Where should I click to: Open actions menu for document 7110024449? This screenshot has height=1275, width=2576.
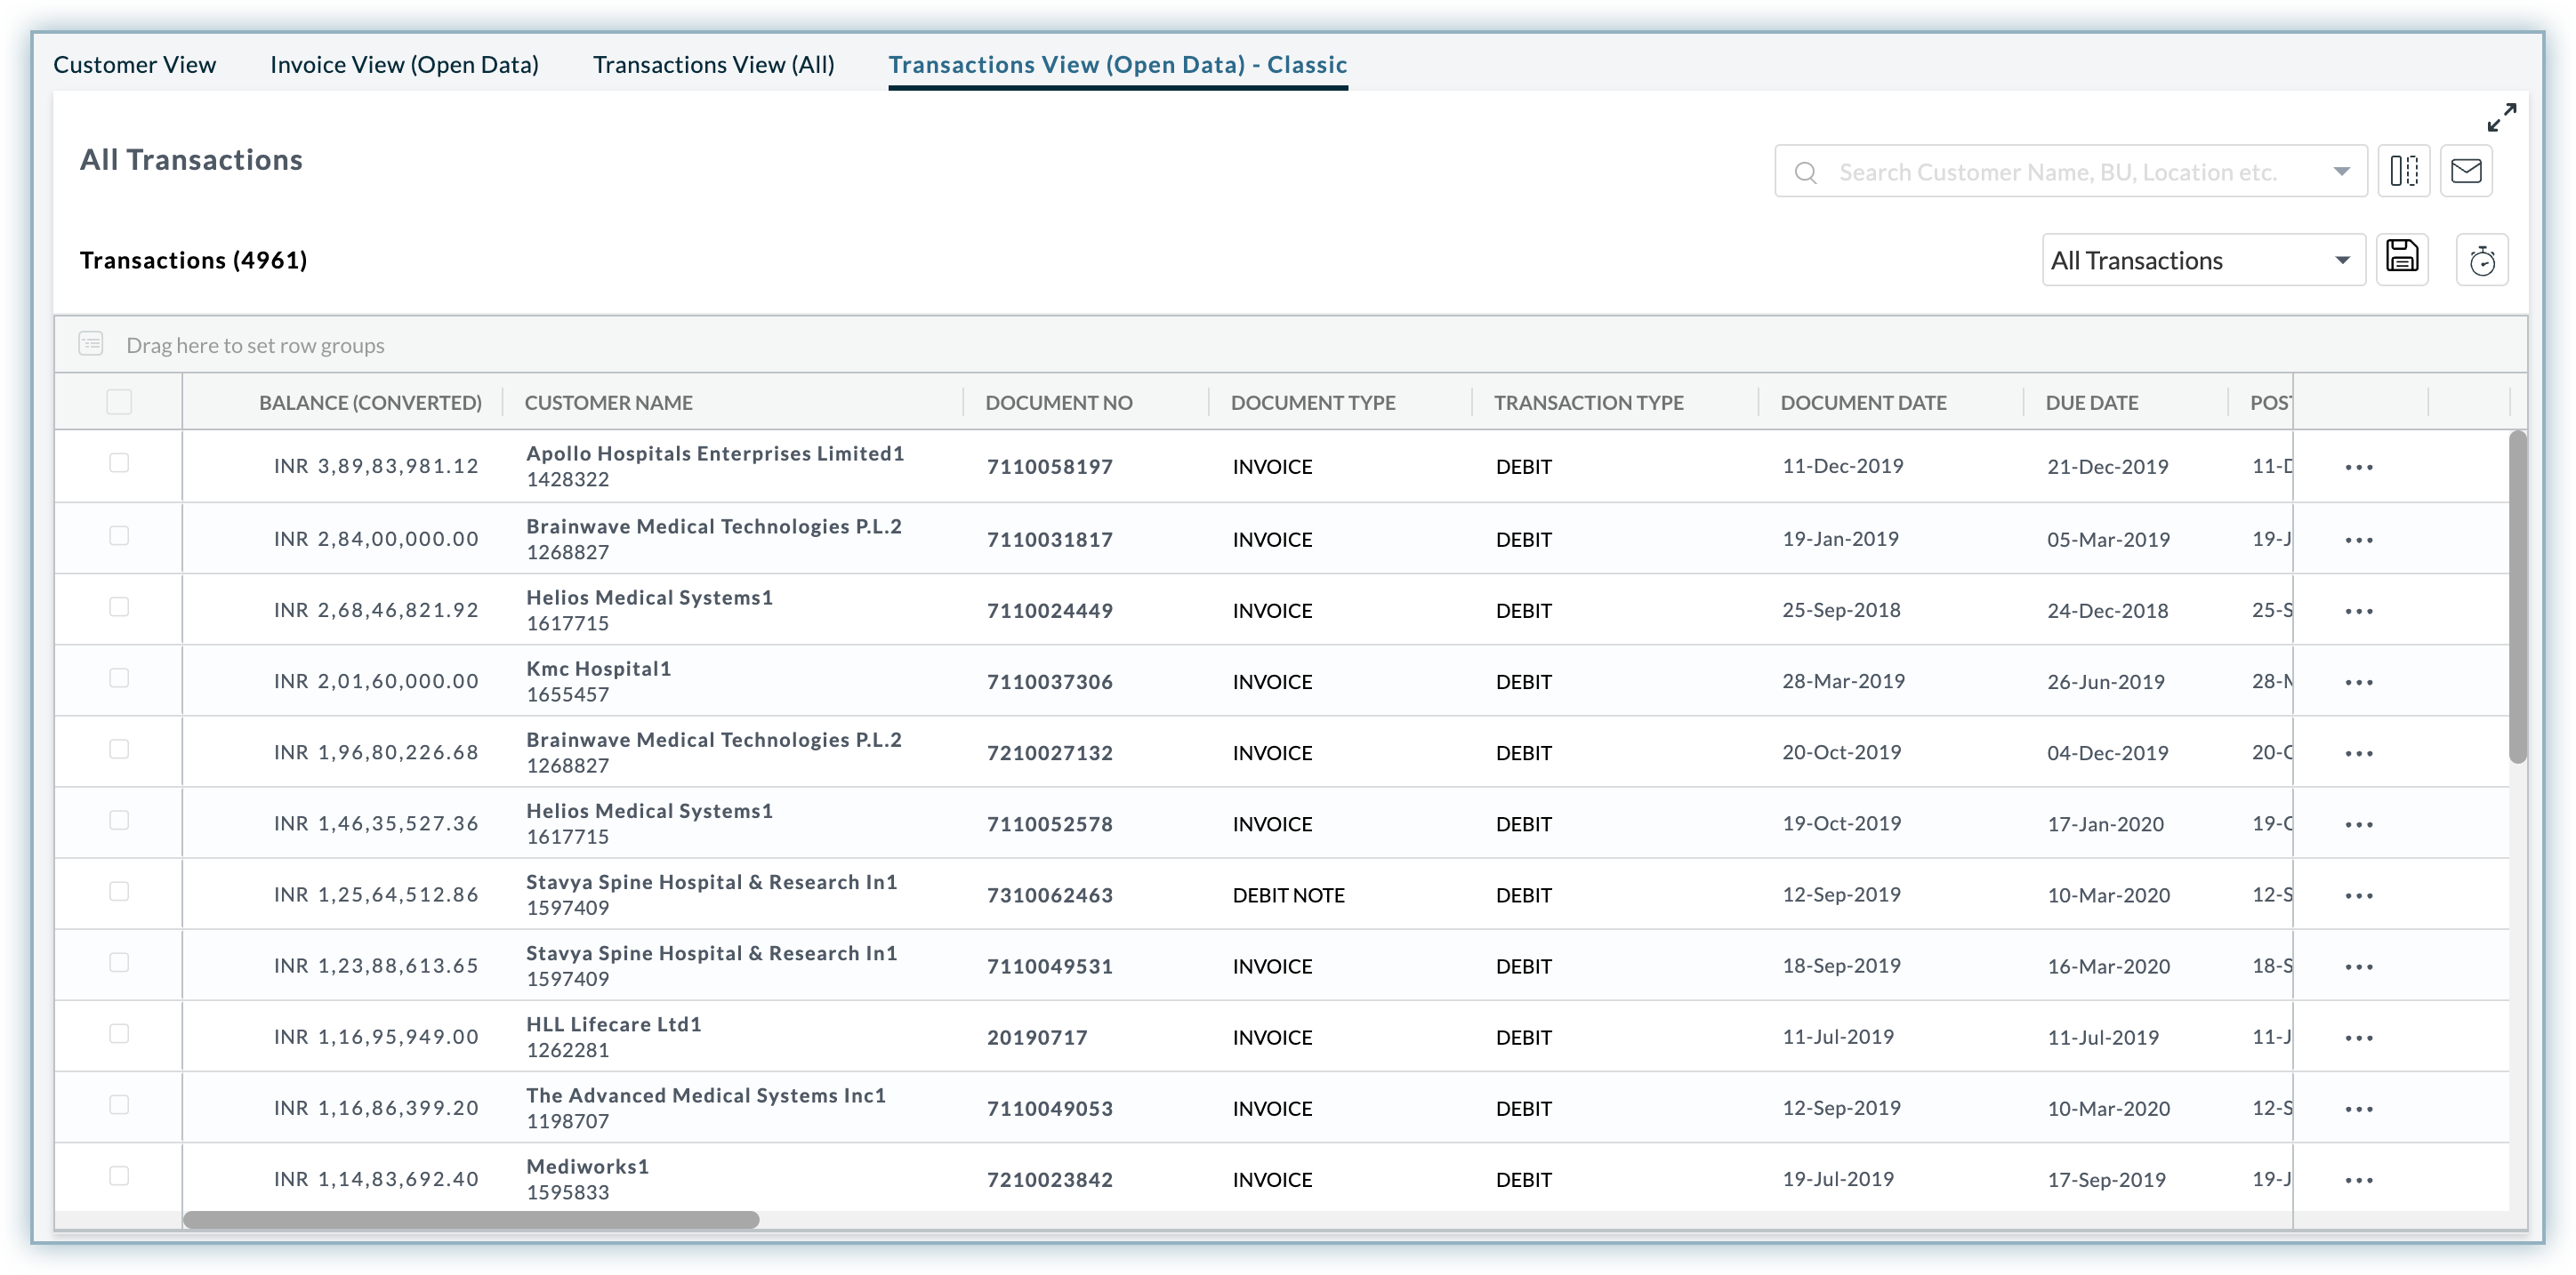[x=2359, y=612]
